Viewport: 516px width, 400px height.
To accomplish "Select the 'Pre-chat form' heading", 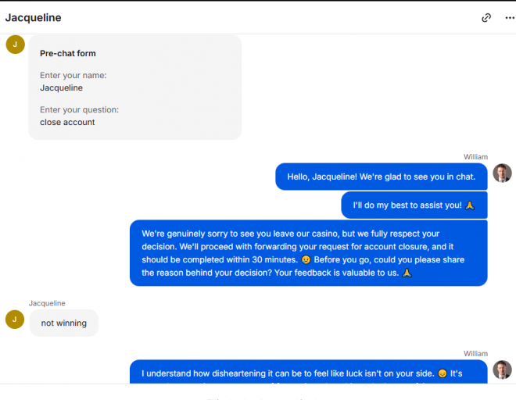I will (68, 53).
